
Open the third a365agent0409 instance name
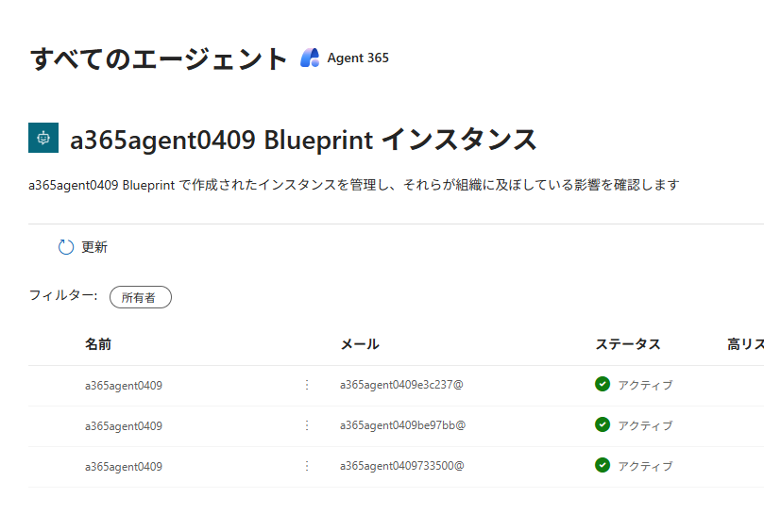[x=124, y=466]
